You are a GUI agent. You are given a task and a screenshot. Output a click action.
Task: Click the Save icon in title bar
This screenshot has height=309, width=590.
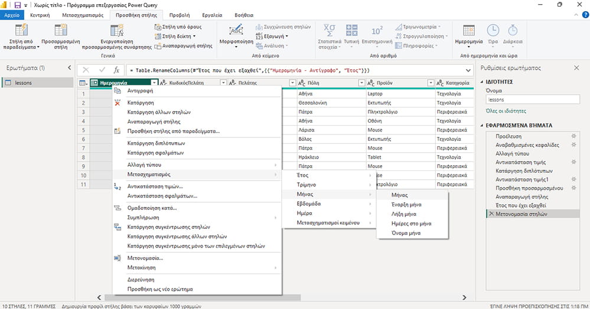pos(17,5)
